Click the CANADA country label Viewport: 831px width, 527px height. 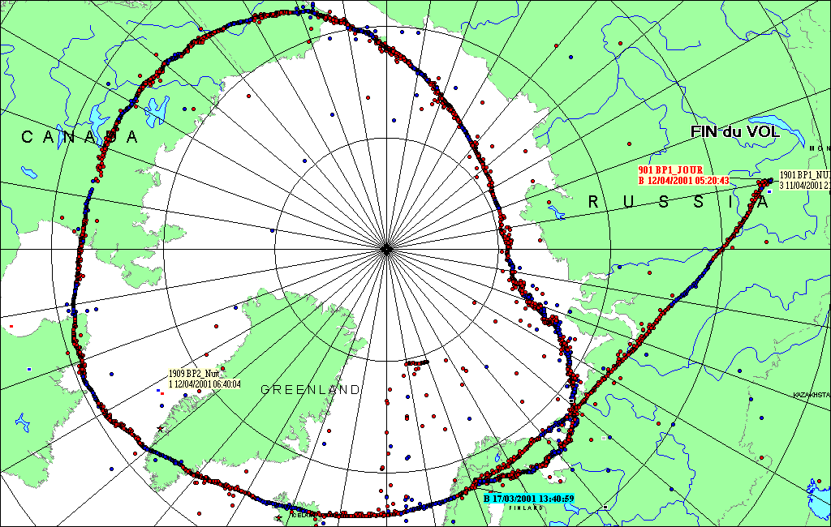point(80,137)
